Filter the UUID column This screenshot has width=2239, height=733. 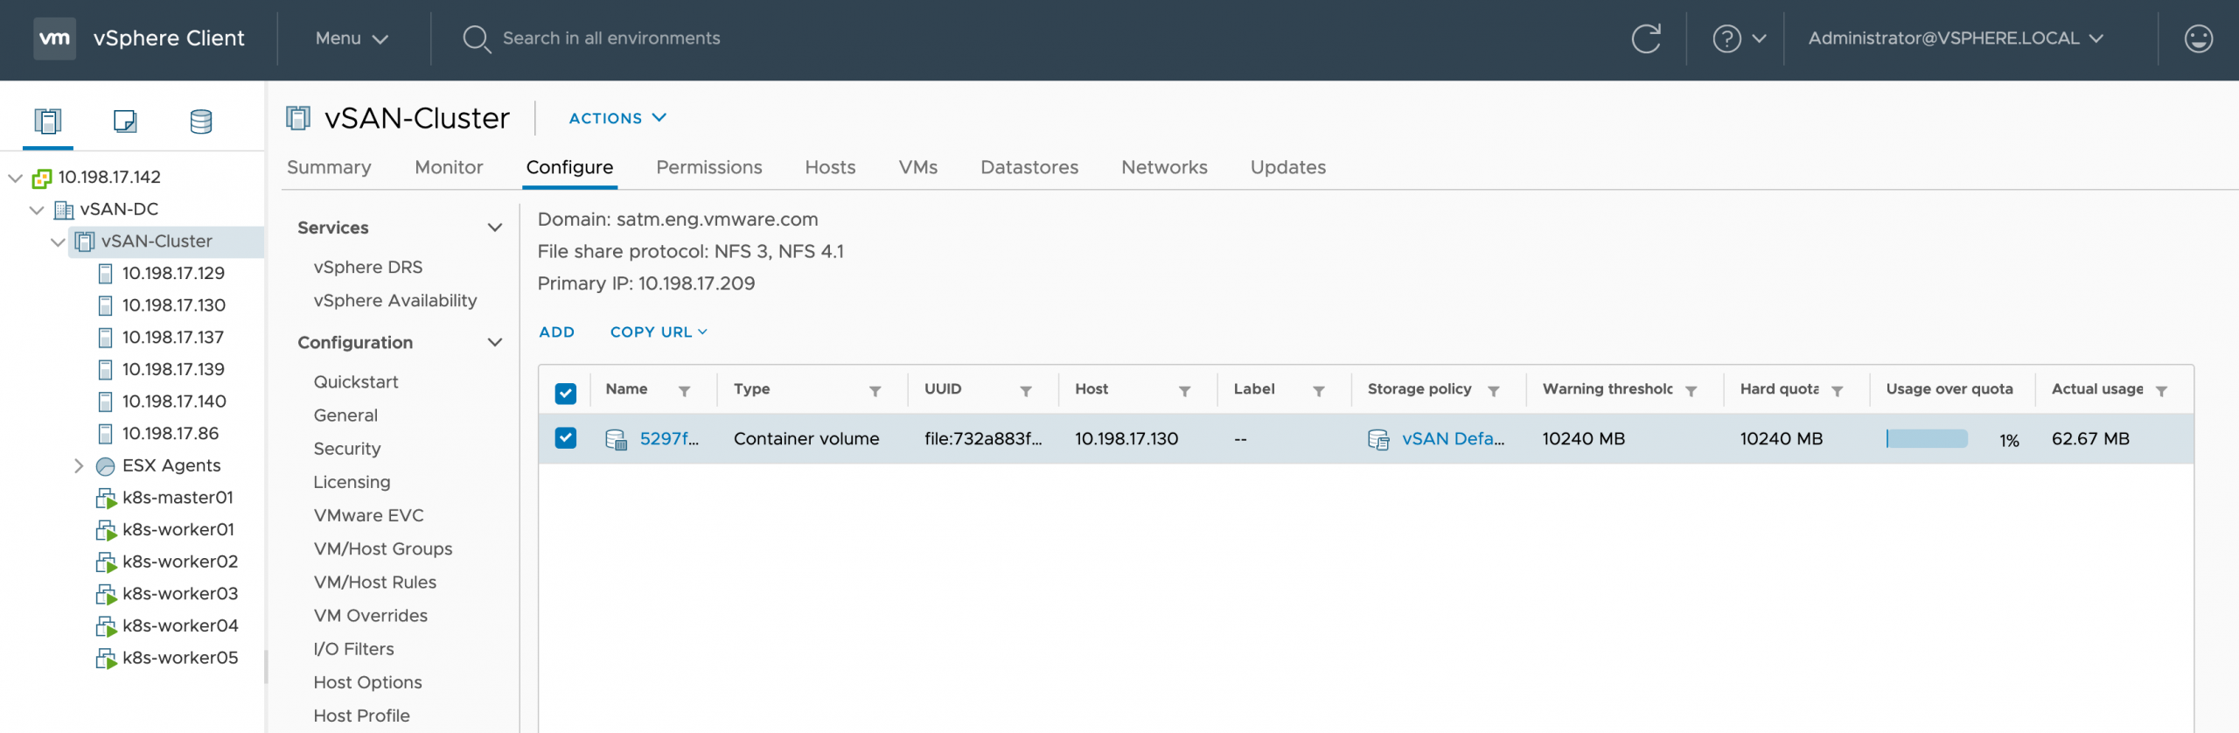pyautogui.click(x=1026, y=391)
